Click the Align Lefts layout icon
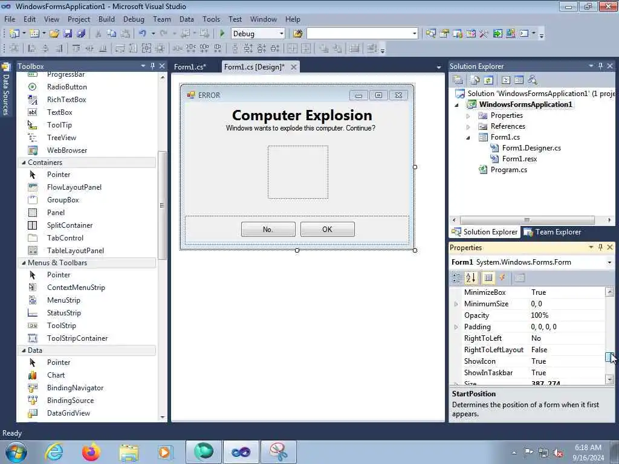The height and width of the screenshot is (464, 619). pyautogui.click(x=32, y=48)
